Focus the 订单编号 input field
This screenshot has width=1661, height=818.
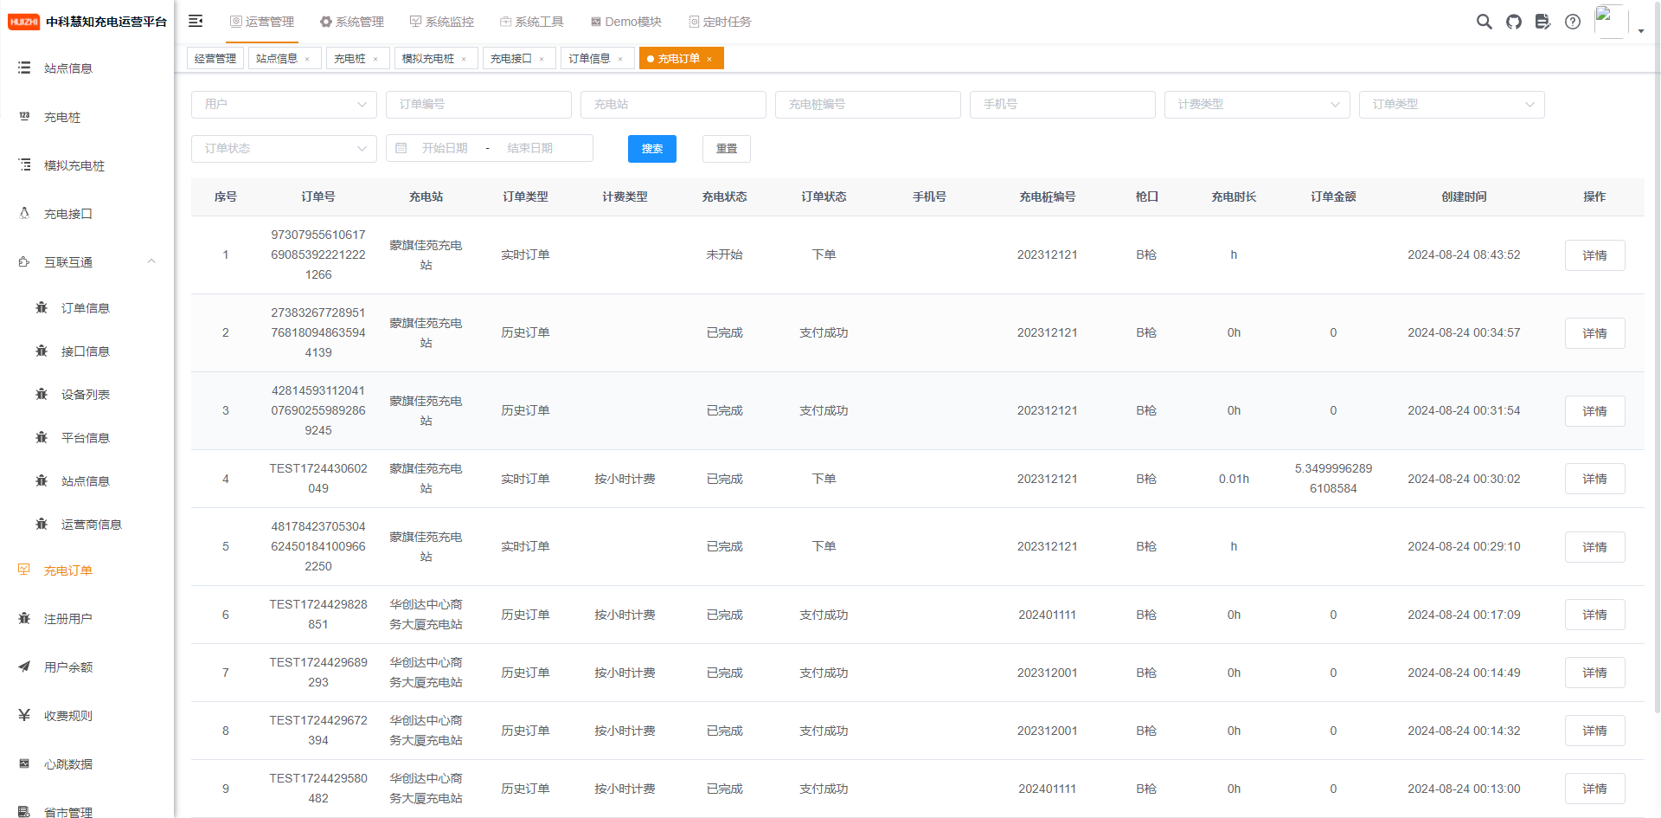pyautogui.click(x=478, y=104)
